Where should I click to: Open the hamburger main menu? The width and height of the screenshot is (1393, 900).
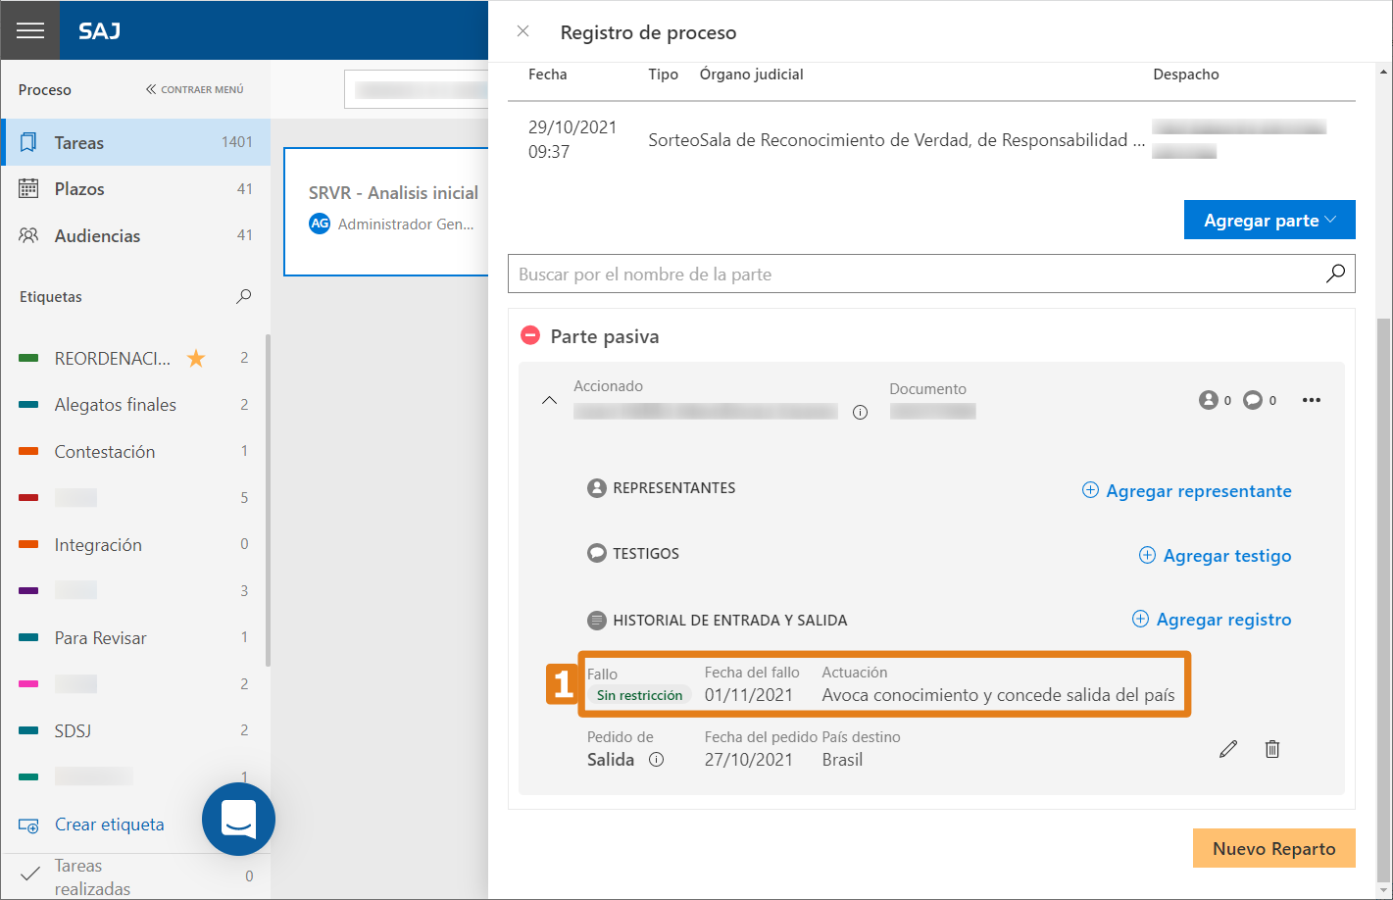tap(30, 30)
